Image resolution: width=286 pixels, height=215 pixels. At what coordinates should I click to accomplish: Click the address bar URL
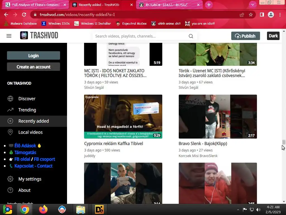(77, 15)
